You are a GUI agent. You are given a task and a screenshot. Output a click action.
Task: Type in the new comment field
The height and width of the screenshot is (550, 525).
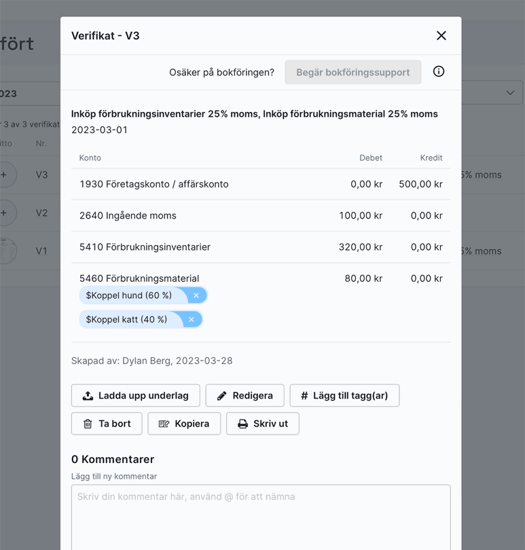261,516
